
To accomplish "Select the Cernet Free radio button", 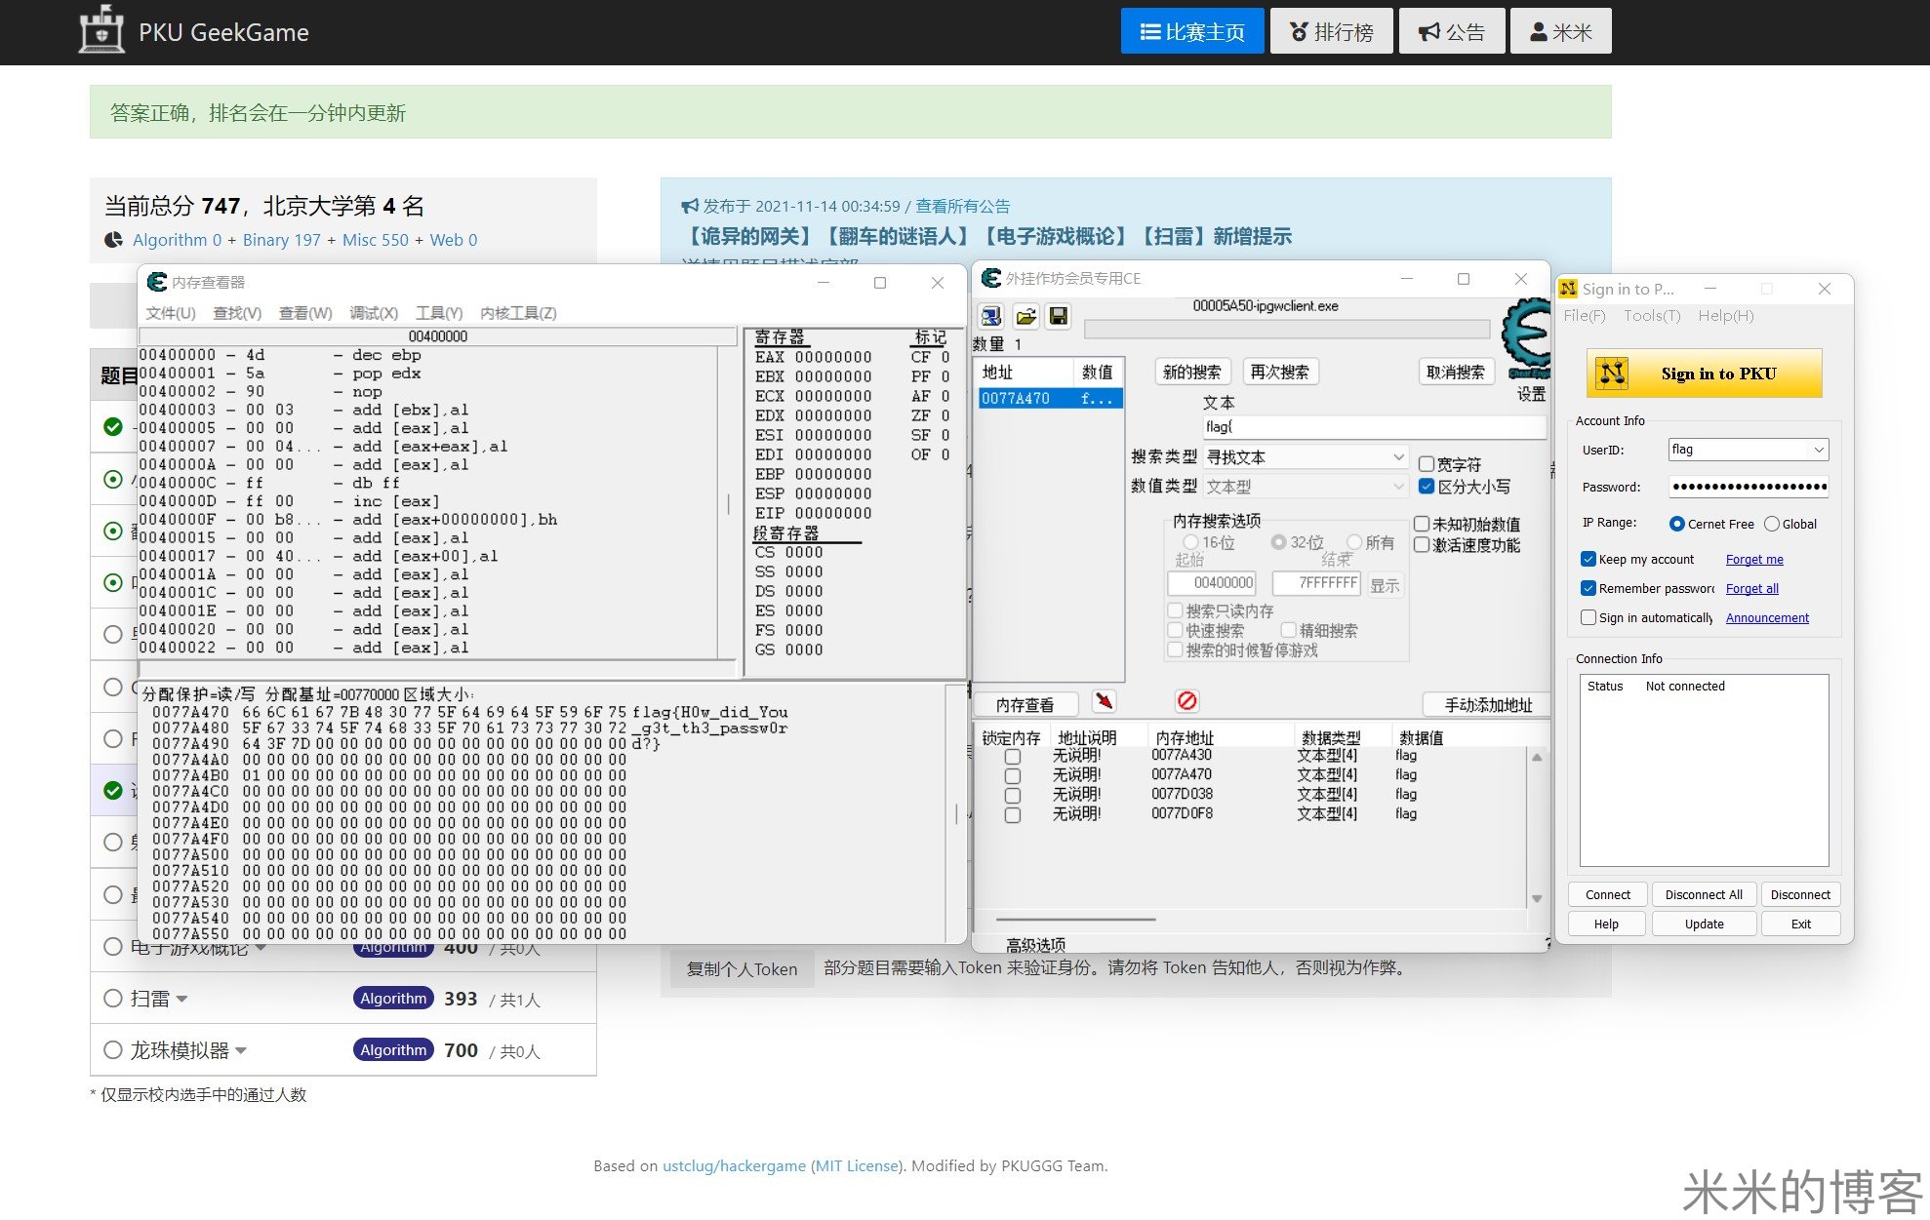I will coord(1678,524).
